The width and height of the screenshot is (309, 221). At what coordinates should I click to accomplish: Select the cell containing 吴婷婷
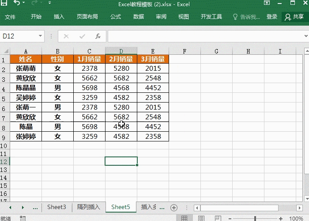click(26, 98)
